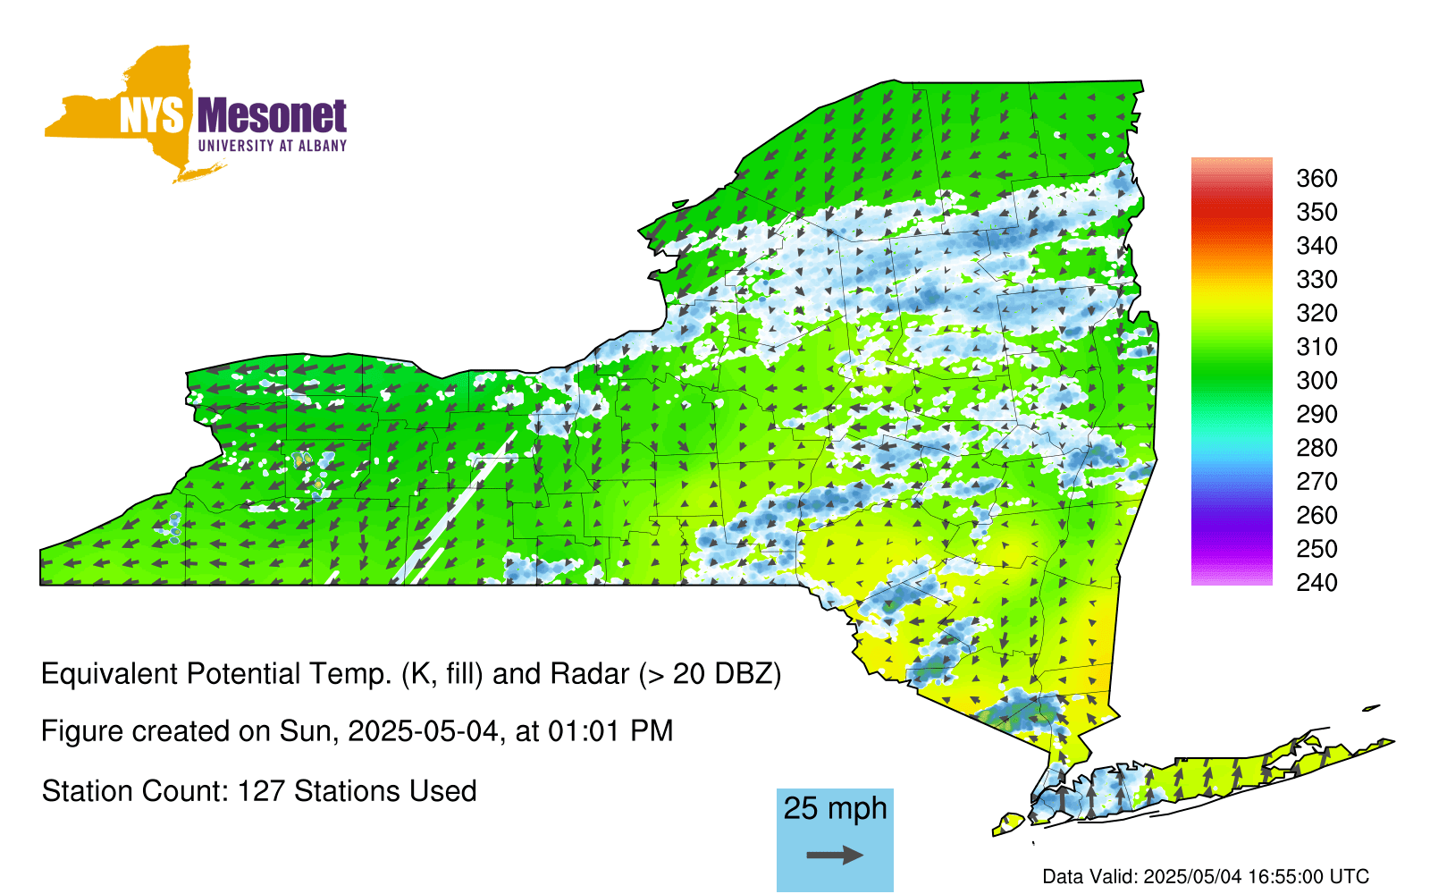Click the 250 colorbar label

pyautogui.click(x=1316, y=549)
